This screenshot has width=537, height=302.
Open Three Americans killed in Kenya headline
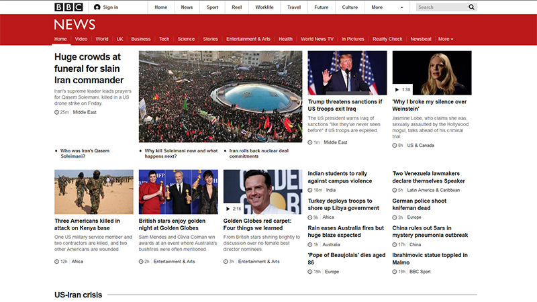[x=87, y=224]
